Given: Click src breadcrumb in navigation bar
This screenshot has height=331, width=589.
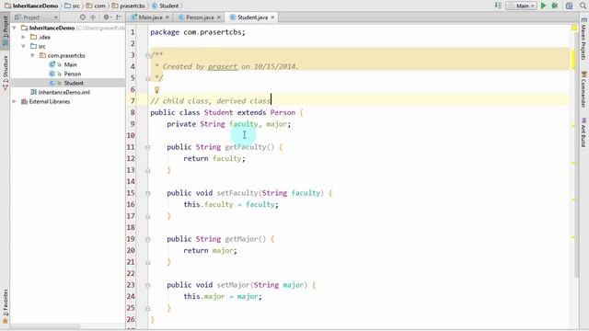Looking at the screenshot, I should [x=72, y=6].
